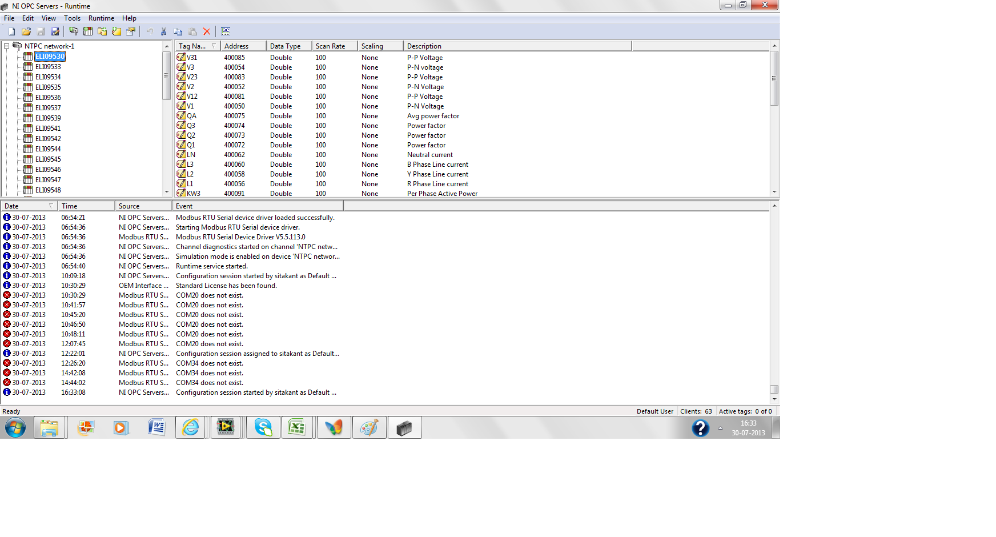Open Windows Explorer from the taskbar
The image size is (996, 537).
pos(50,427)
